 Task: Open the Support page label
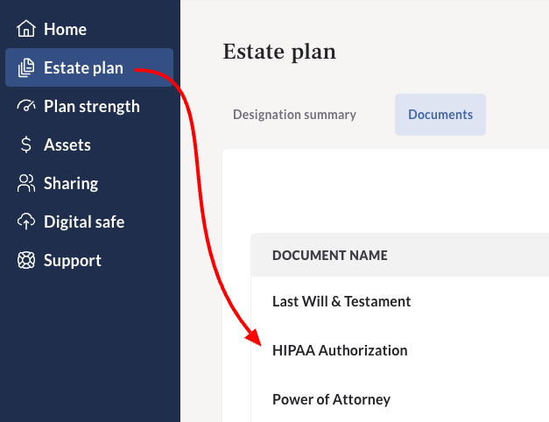tap(73, 261)
